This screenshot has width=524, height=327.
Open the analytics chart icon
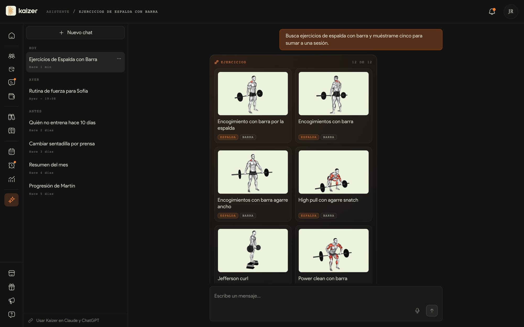click(x=12, y=179)
